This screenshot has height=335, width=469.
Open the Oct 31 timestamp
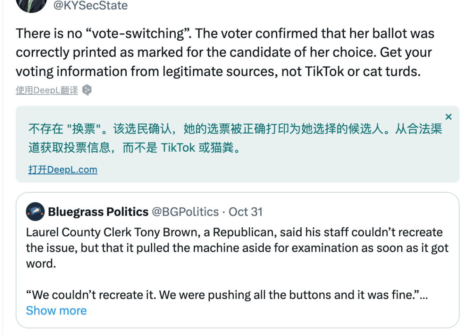pos(246,212)
